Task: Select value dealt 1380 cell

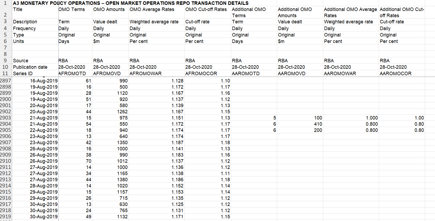Action: pyautogui.click(x=110, y=179)
